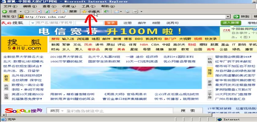This screenshot has width=257, height=122.
Task: Open the 查看(V) menu
Action: [x=49, y=6]
